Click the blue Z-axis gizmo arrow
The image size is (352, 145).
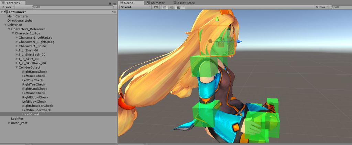239,41
